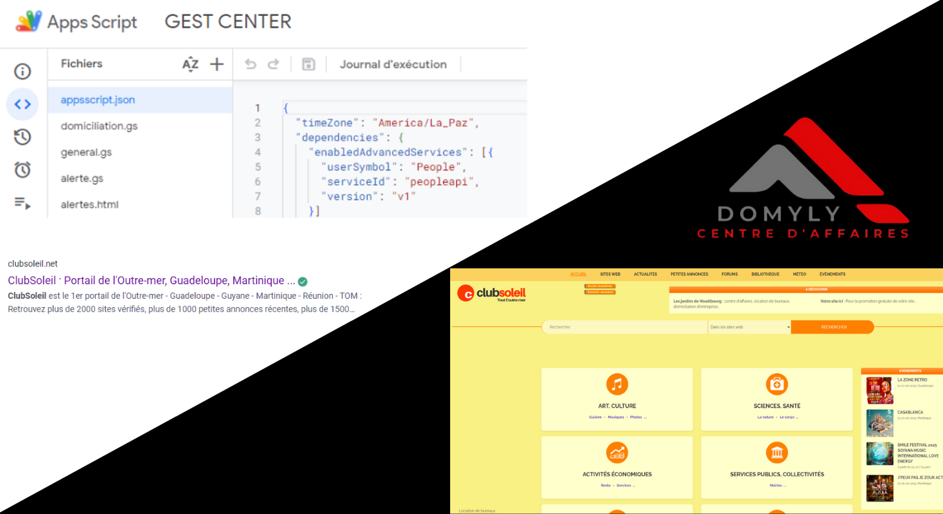Viewport: 943px width, 514px height.
Task: Click into the Rechercher search field
Action: pos(624,327)
